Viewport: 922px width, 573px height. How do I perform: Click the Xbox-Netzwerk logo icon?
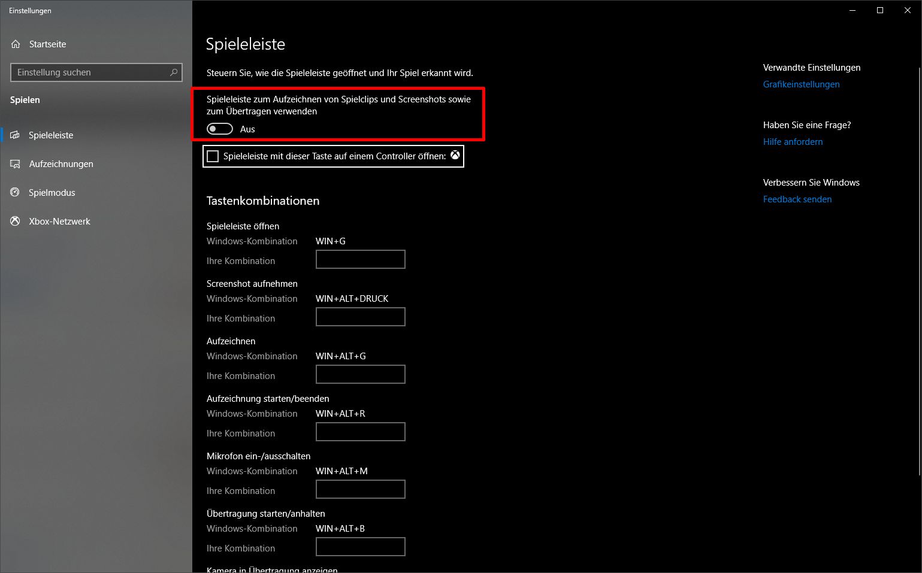(15, 222)
